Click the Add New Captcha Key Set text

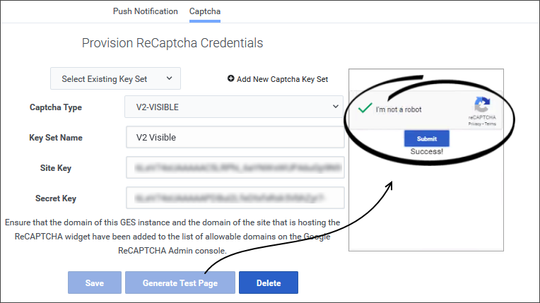[282, 79]
